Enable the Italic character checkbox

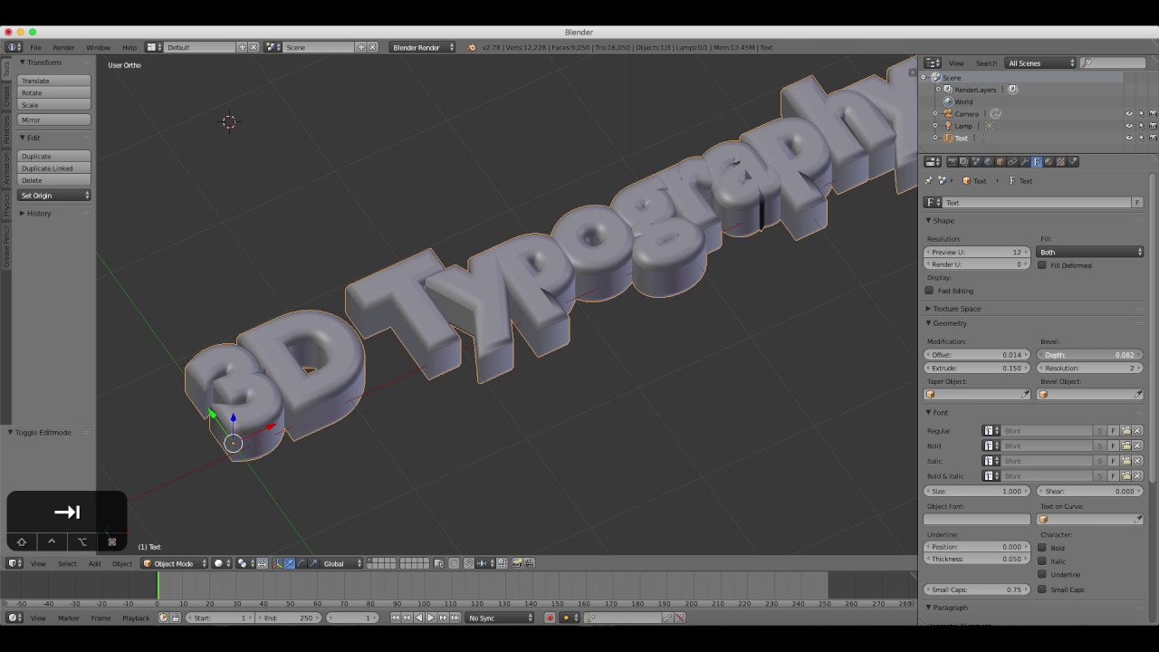pyautogui.click(x=1042, y=561)
